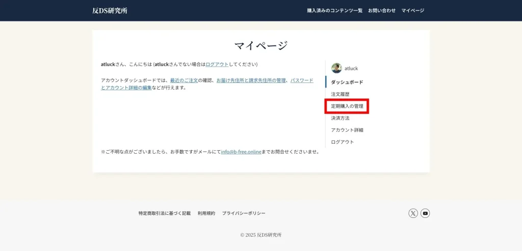
Task: Click the X (Twitter) icon in footer
Action: (413, 213)
